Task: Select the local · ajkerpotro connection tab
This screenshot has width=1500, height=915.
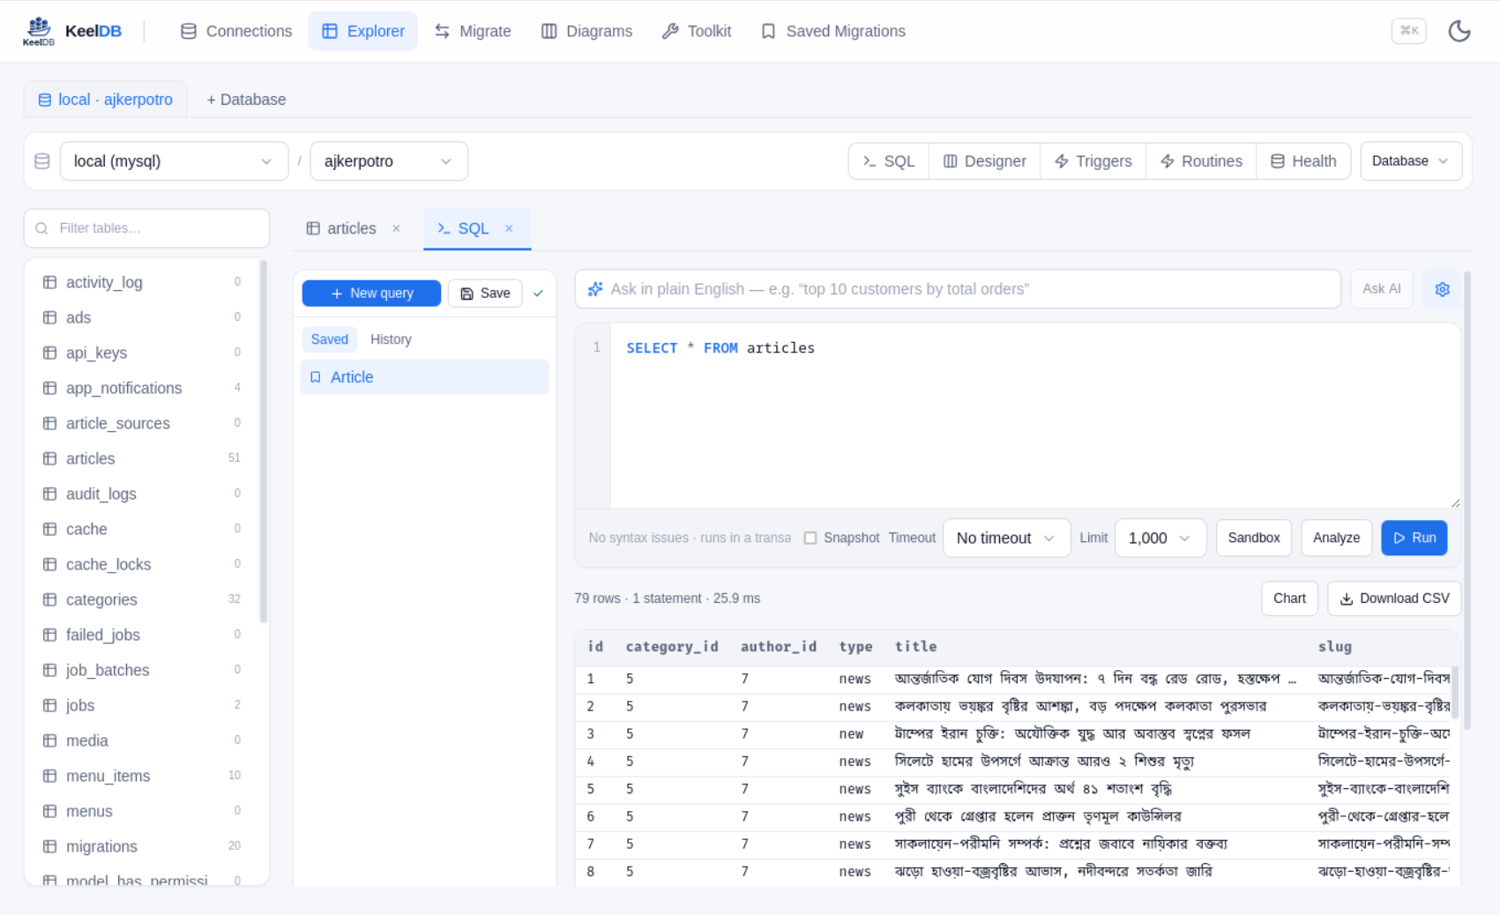Action: coord(105,100)
